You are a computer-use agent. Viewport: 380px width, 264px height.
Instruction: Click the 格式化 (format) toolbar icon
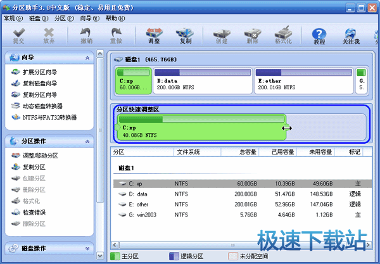tap(283, 35)
